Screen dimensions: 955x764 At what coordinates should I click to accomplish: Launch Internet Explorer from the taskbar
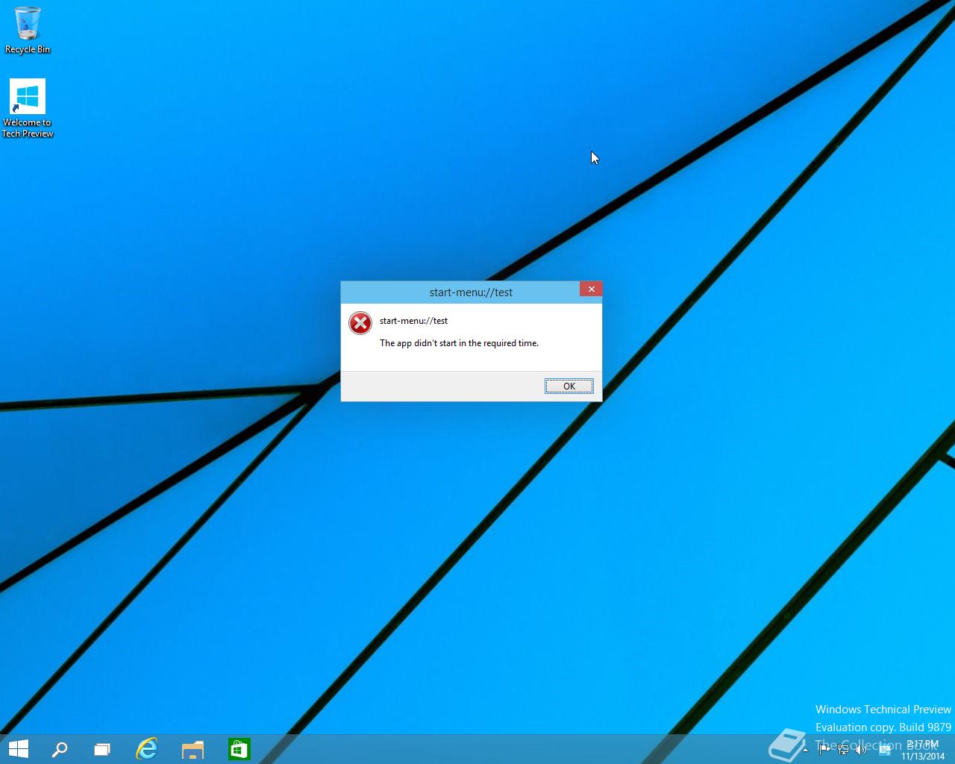(147, 749)
